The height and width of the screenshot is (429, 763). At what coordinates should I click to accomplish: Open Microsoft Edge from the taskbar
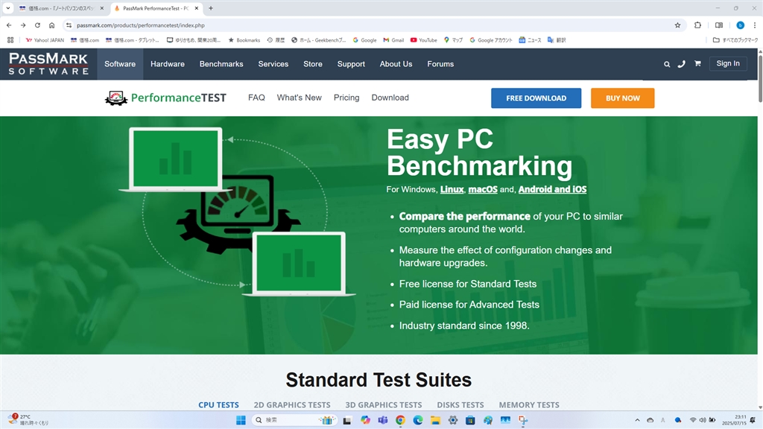point(418,420)
